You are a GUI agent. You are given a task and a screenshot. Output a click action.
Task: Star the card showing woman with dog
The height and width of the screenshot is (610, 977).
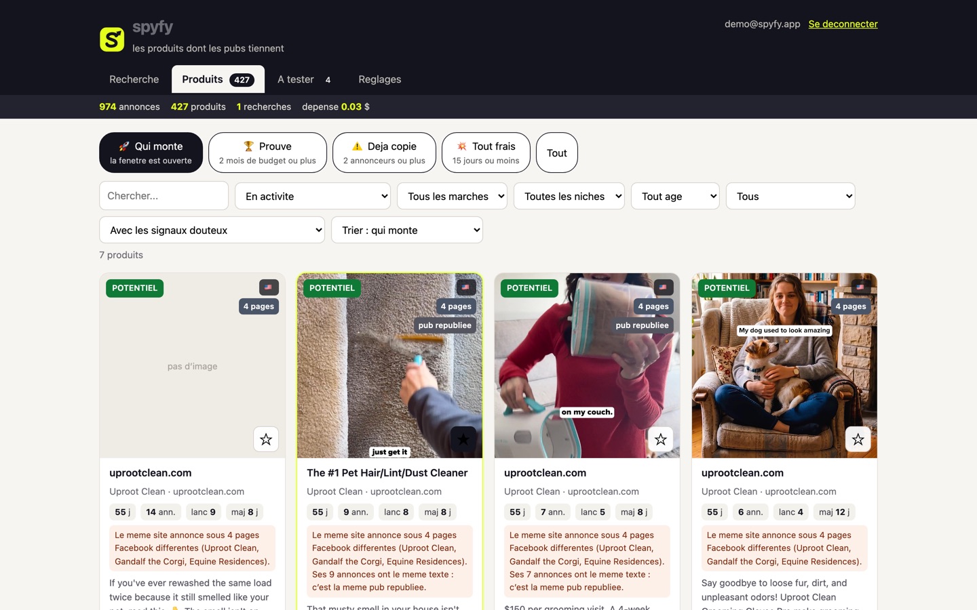coord(858,439)
